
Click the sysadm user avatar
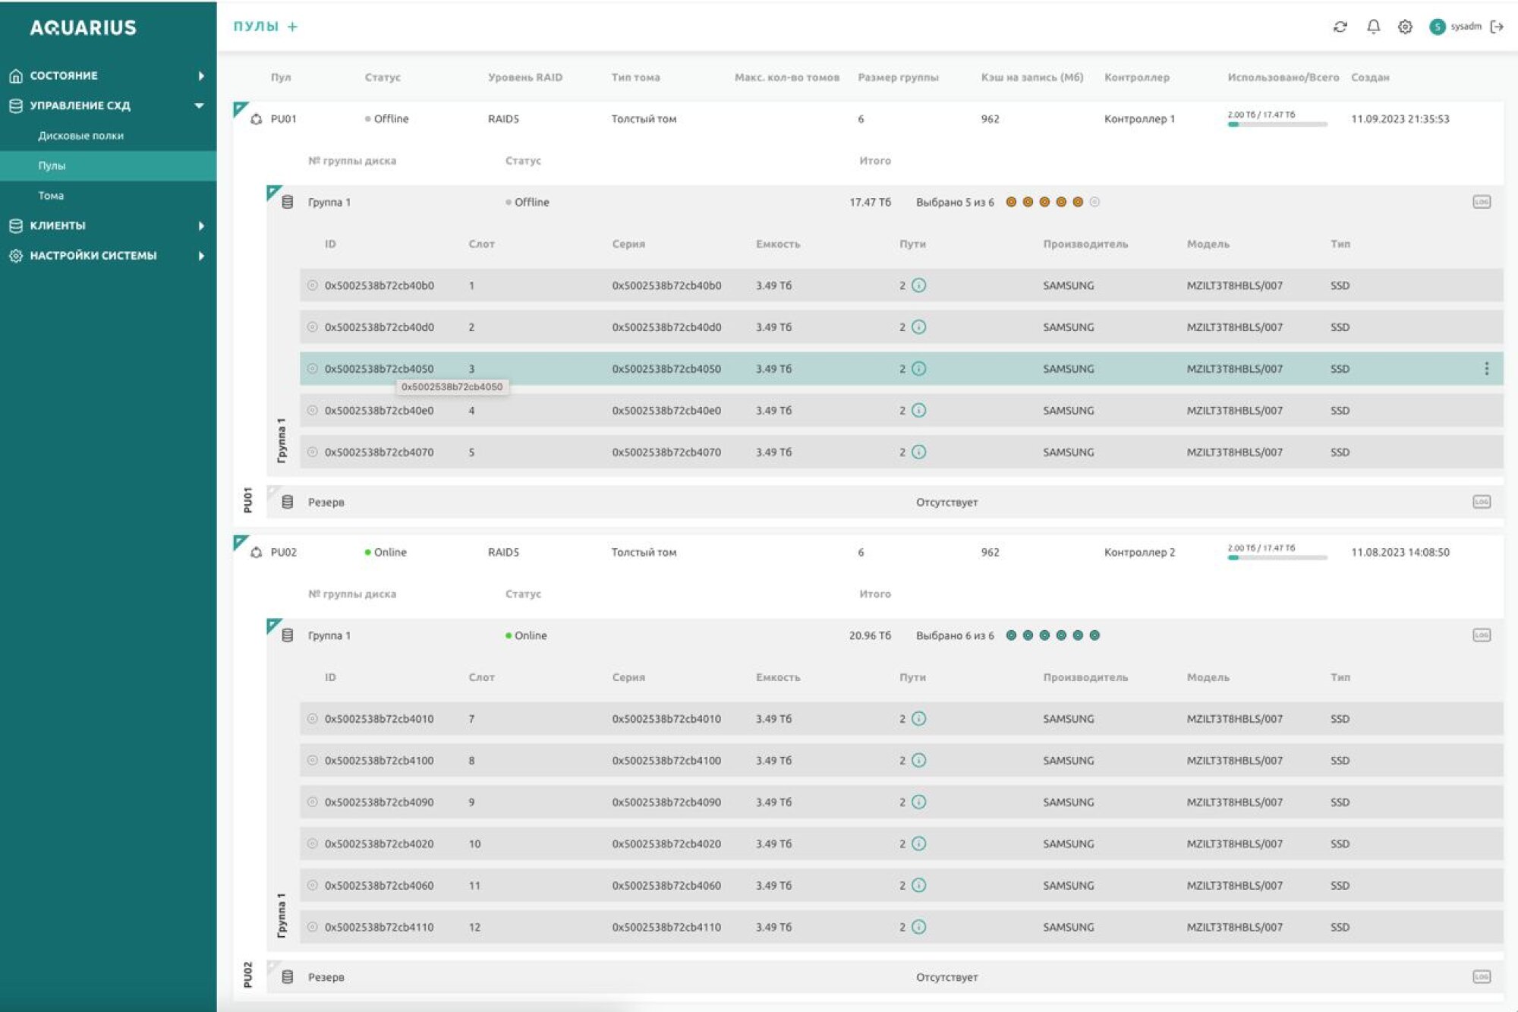[x=1437, y=27]
